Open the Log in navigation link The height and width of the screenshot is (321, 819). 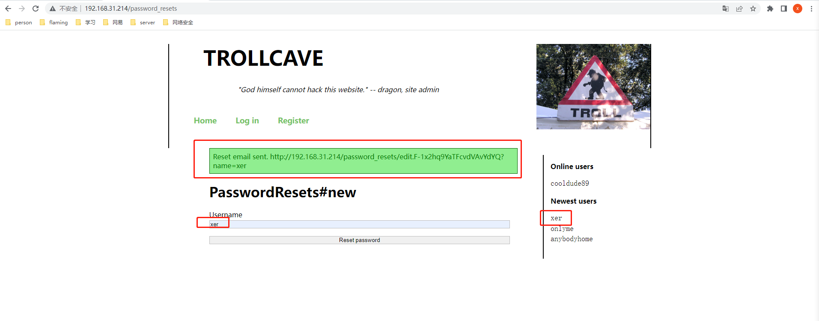click(247, 121)
